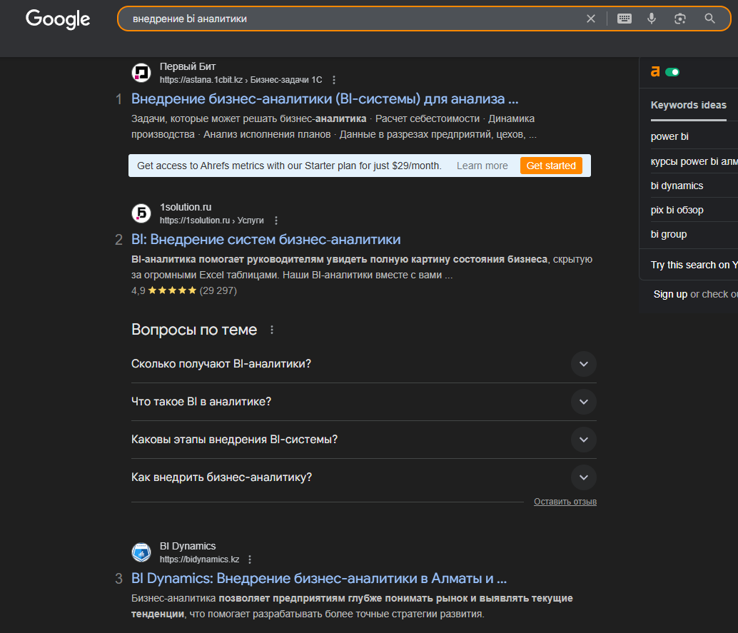Viewport: 738px width, 633px height.
Task: Click the 1solution.ru site name
Action: [186, 207]
